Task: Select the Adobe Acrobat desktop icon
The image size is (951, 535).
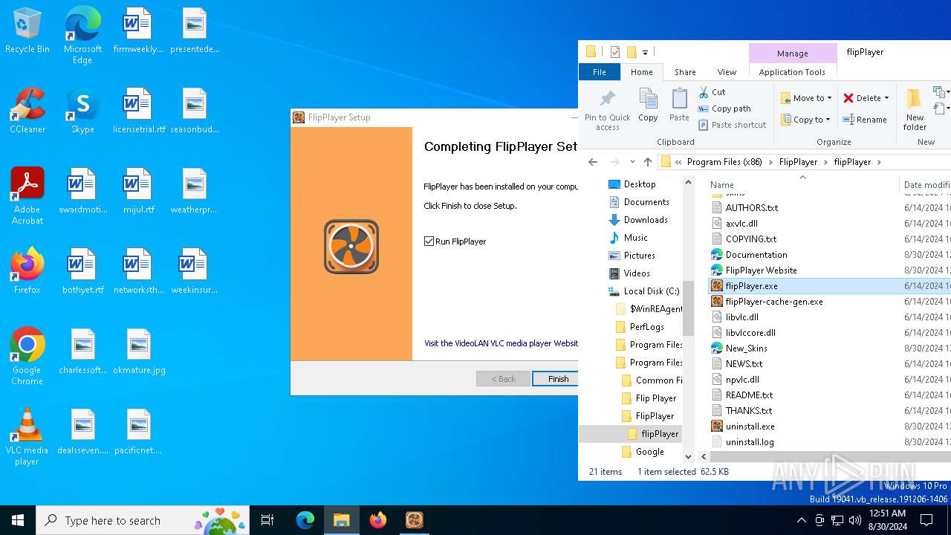Action: (27, 196)
